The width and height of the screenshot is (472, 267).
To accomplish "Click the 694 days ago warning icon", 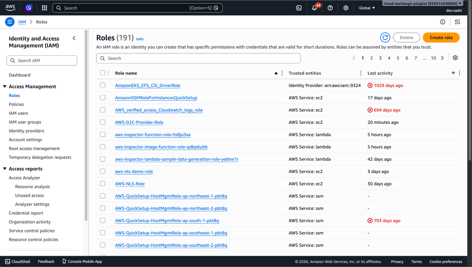I will click(370, 110).
